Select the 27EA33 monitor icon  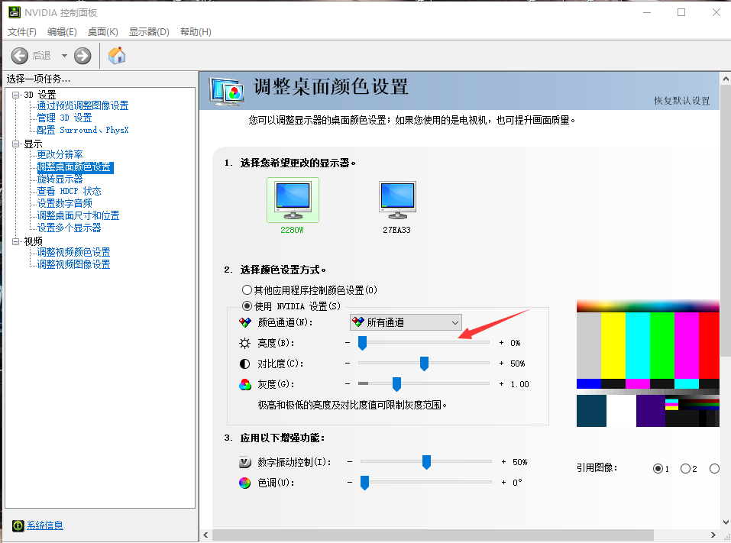pyautogui.click(x=397, y=200)
